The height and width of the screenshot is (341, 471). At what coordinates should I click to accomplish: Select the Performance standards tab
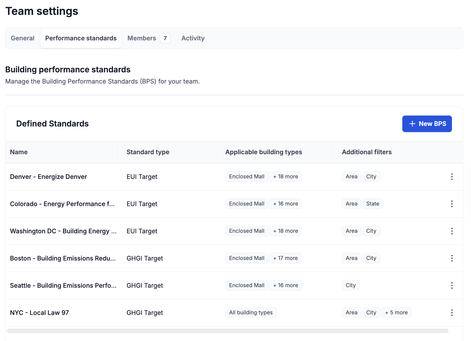(81, 38)
